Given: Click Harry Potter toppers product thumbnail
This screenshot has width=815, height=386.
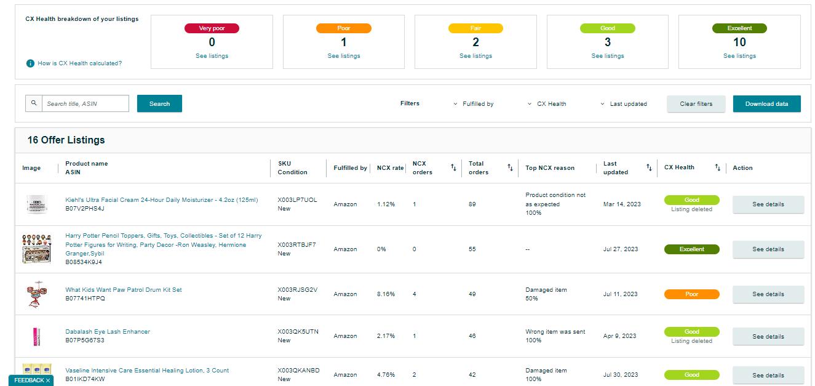Looking at the screenshot, I should [x=36, y=249].
